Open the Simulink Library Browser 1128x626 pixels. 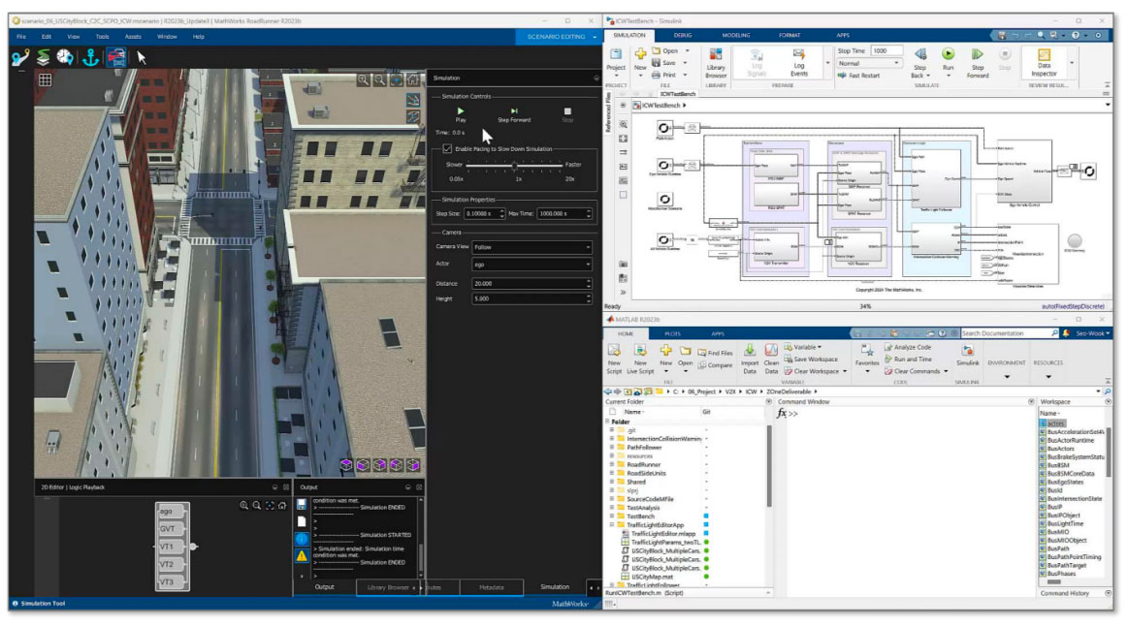pos(716,63)
